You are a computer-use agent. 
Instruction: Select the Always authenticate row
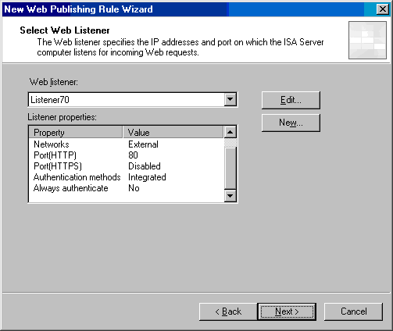point(127,188)
